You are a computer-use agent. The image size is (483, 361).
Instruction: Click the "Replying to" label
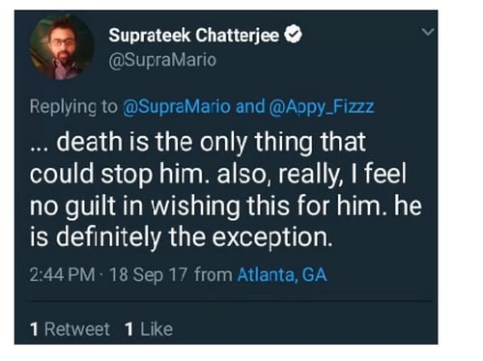[73, 106]
